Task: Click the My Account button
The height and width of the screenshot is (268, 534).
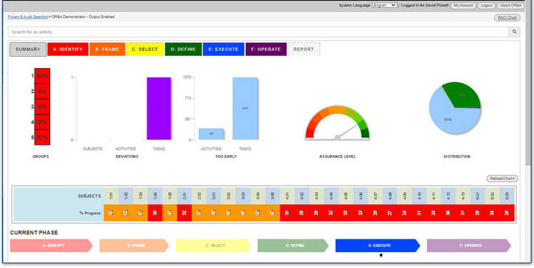Action: click(463, 6)
